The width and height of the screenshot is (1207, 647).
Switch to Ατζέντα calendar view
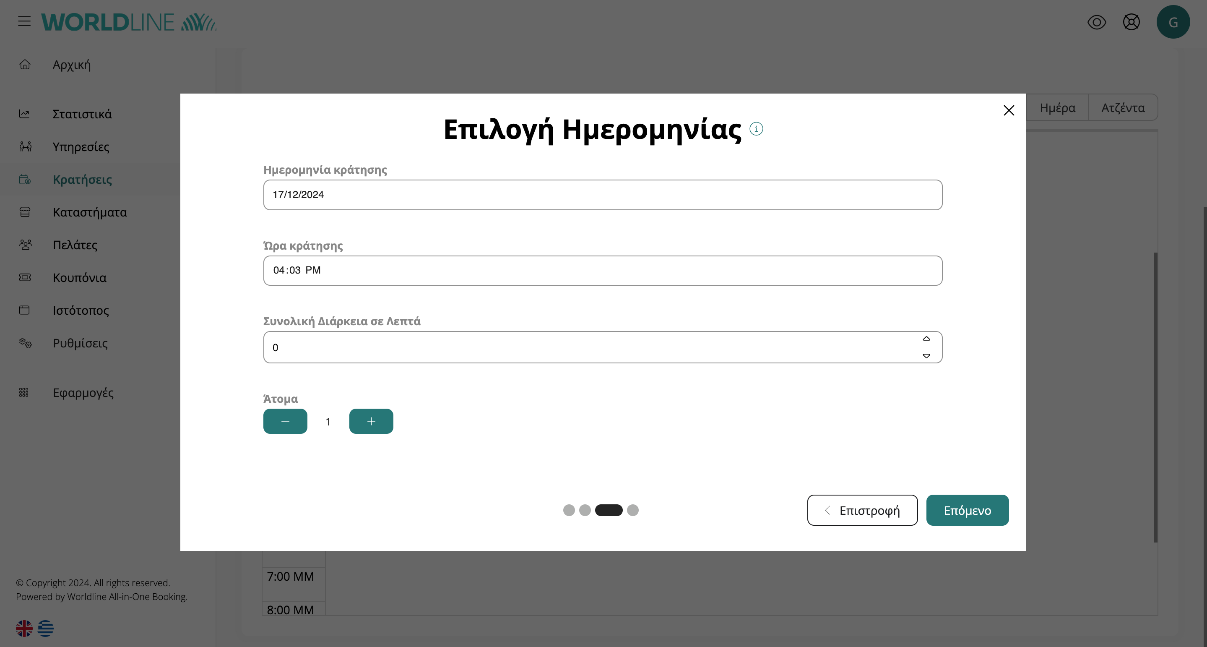click(1123, 108)
